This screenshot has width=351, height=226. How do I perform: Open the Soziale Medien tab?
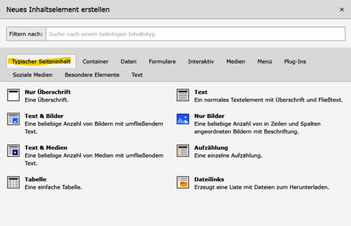click(32, 75)
